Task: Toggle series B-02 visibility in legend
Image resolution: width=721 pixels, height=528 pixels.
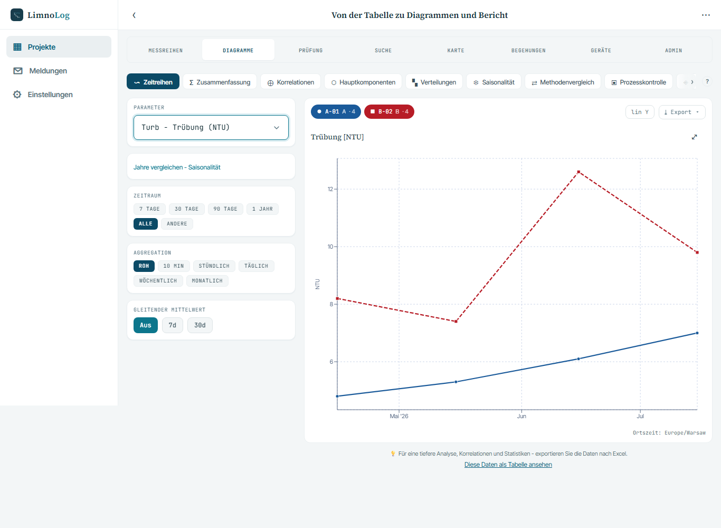Action: (389, 112)
